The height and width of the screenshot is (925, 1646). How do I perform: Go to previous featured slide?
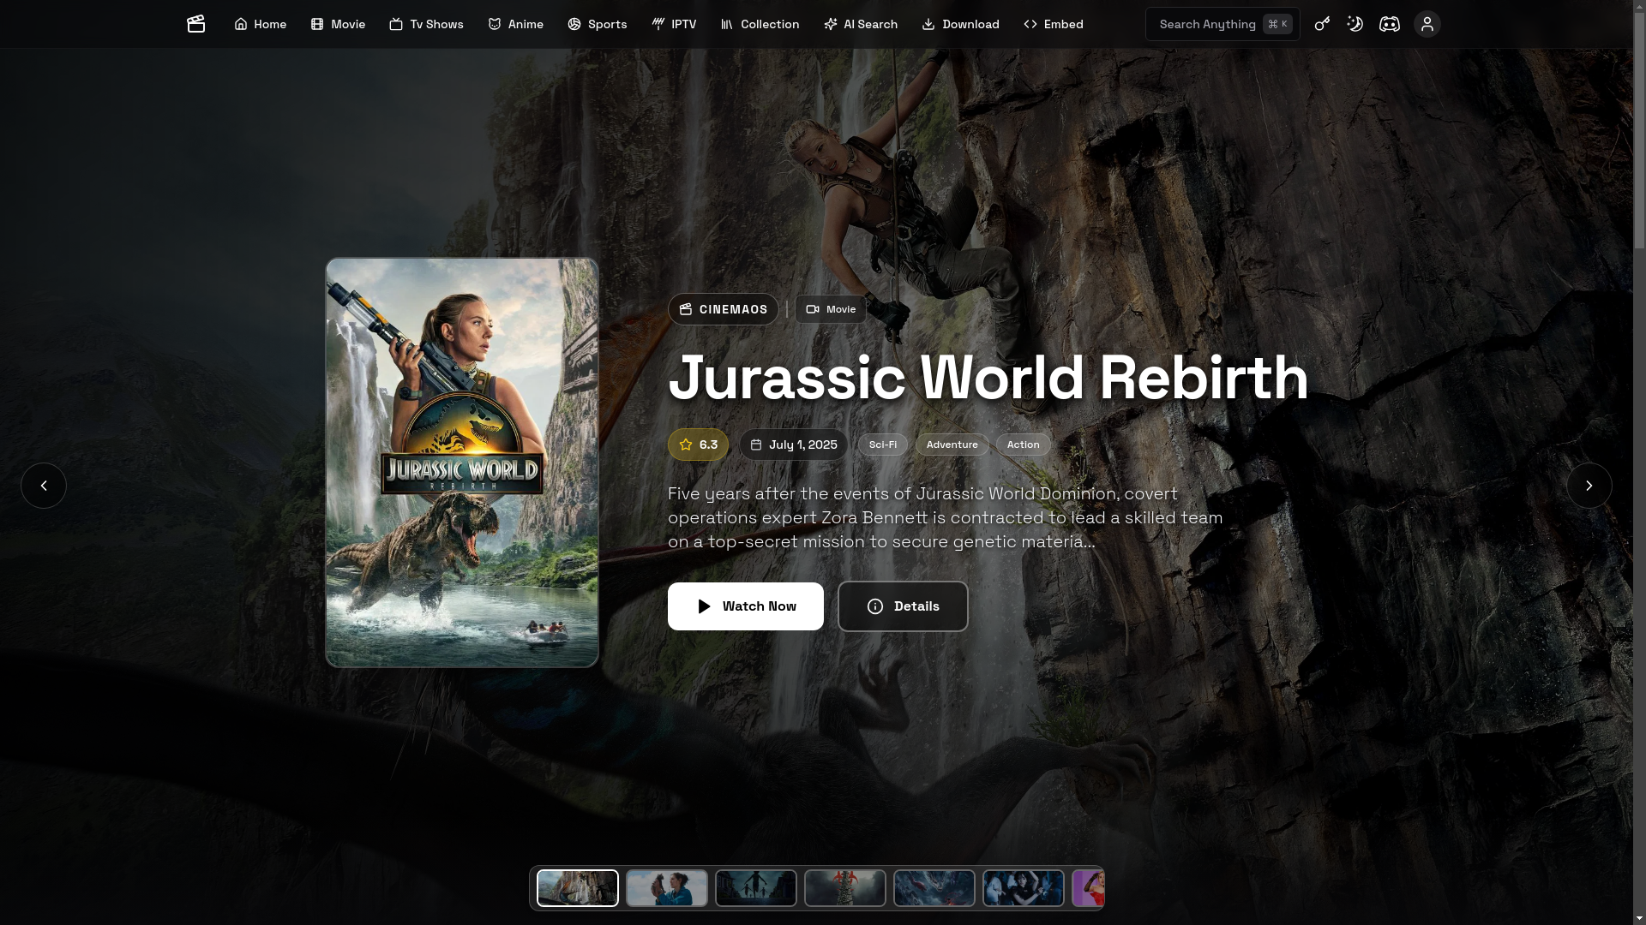44,486
